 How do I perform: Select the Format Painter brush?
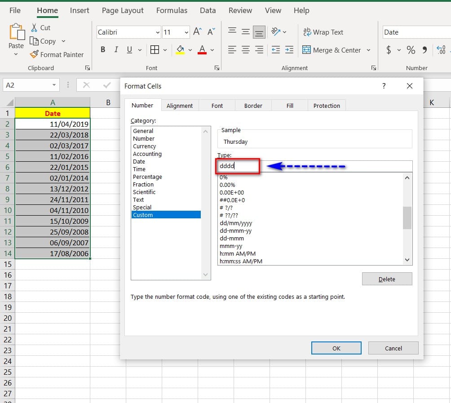[34, 54]
